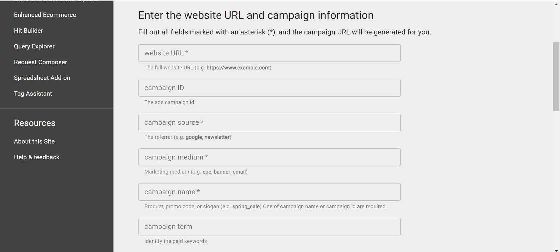
Task: Open the Query Explorer tool
Action: coord(34,46)
